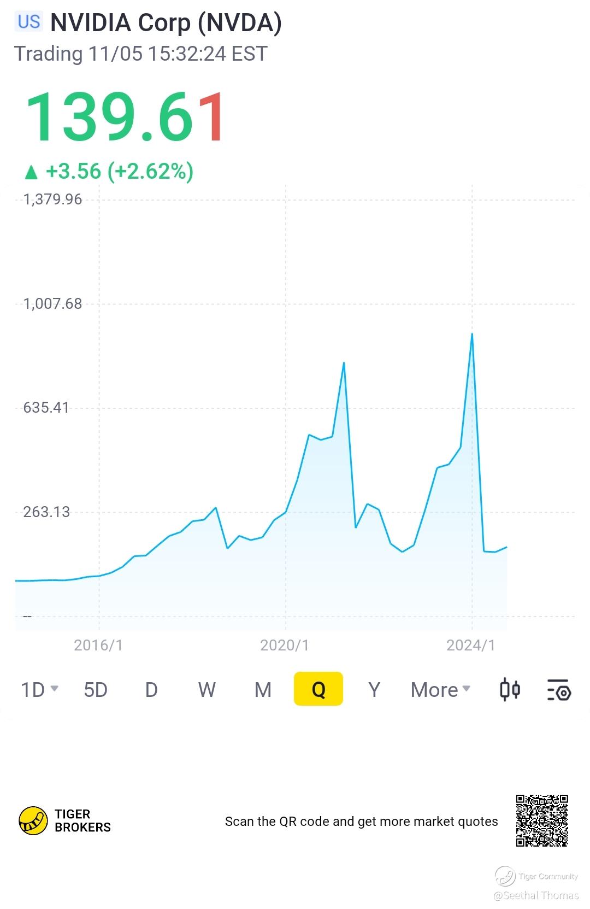Switch to the W weekly timeframe
The image size is (590, 909).
206,690
